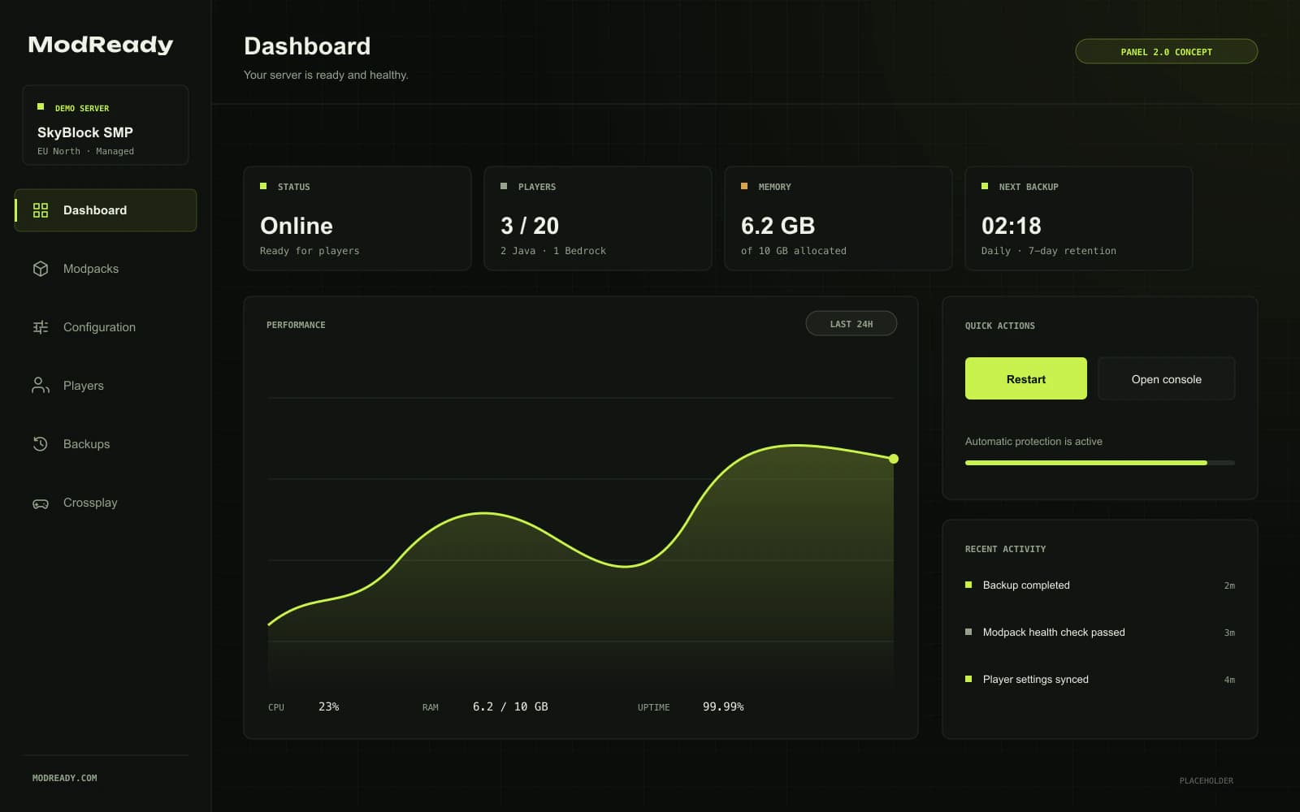
Task: Open the Modpacks menu item
Action: pos(106,269)
